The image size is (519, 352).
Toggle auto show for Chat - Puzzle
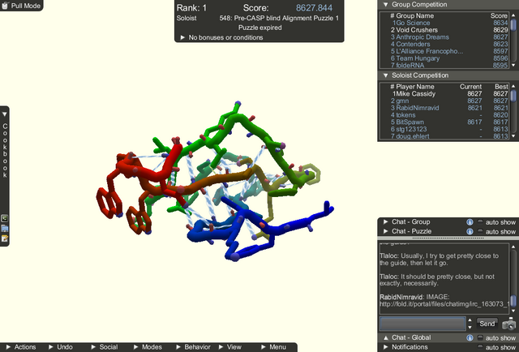click(x=479, y=231)
